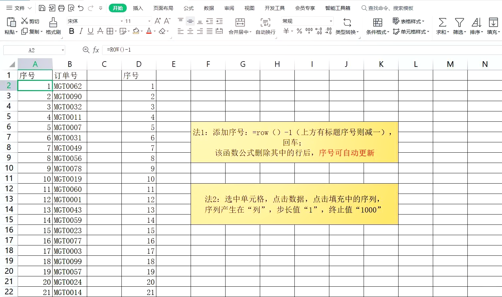Switch to the 开发工具 (Developer) tab
502x297 pixels.
click(275, 8)
